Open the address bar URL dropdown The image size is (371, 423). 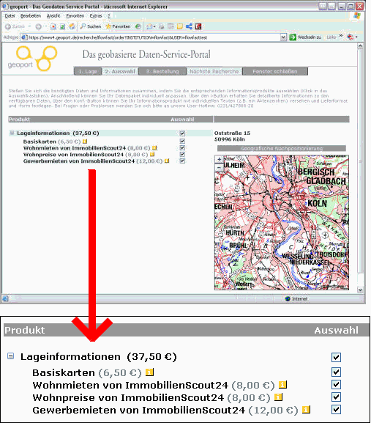click(283, 37)
